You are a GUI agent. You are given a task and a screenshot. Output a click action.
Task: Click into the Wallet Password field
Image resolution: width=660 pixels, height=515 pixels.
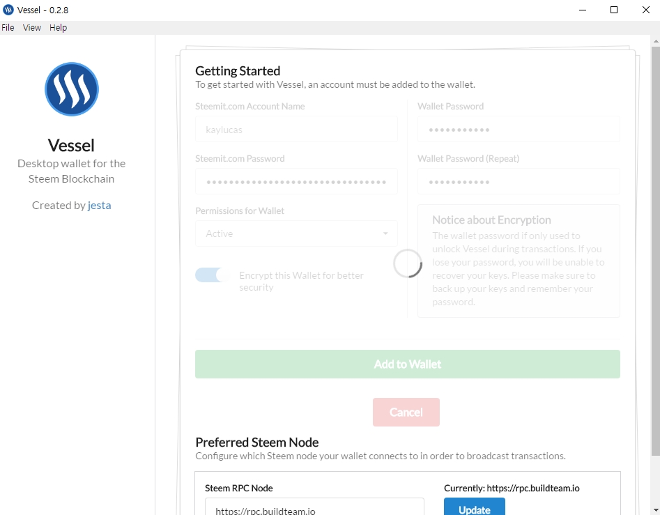point(519,130)
